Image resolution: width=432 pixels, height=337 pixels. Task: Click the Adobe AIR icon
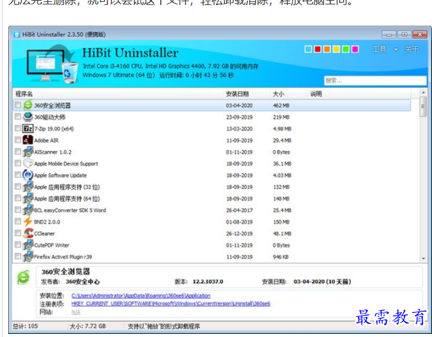pyautogui.click(x=28, y=140)
